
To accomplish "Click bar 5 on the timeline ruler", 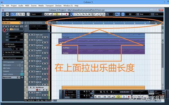I will click(103, 23).
